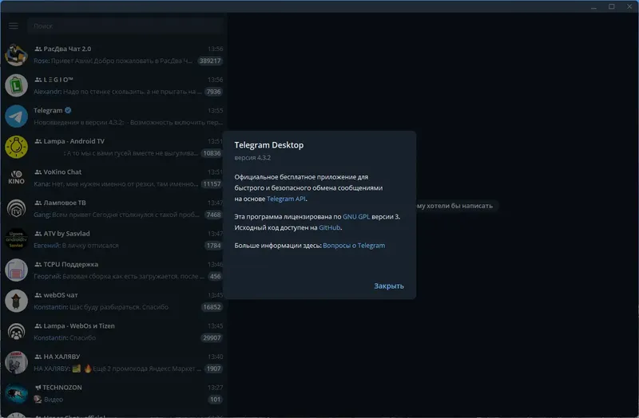Click the unread badge 16852

pos(212,307)
